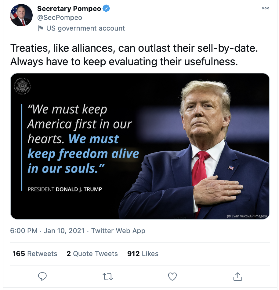This screenshot has height=290, width=279.
Task: Click the blue verified badge
Action: (106, 9)
